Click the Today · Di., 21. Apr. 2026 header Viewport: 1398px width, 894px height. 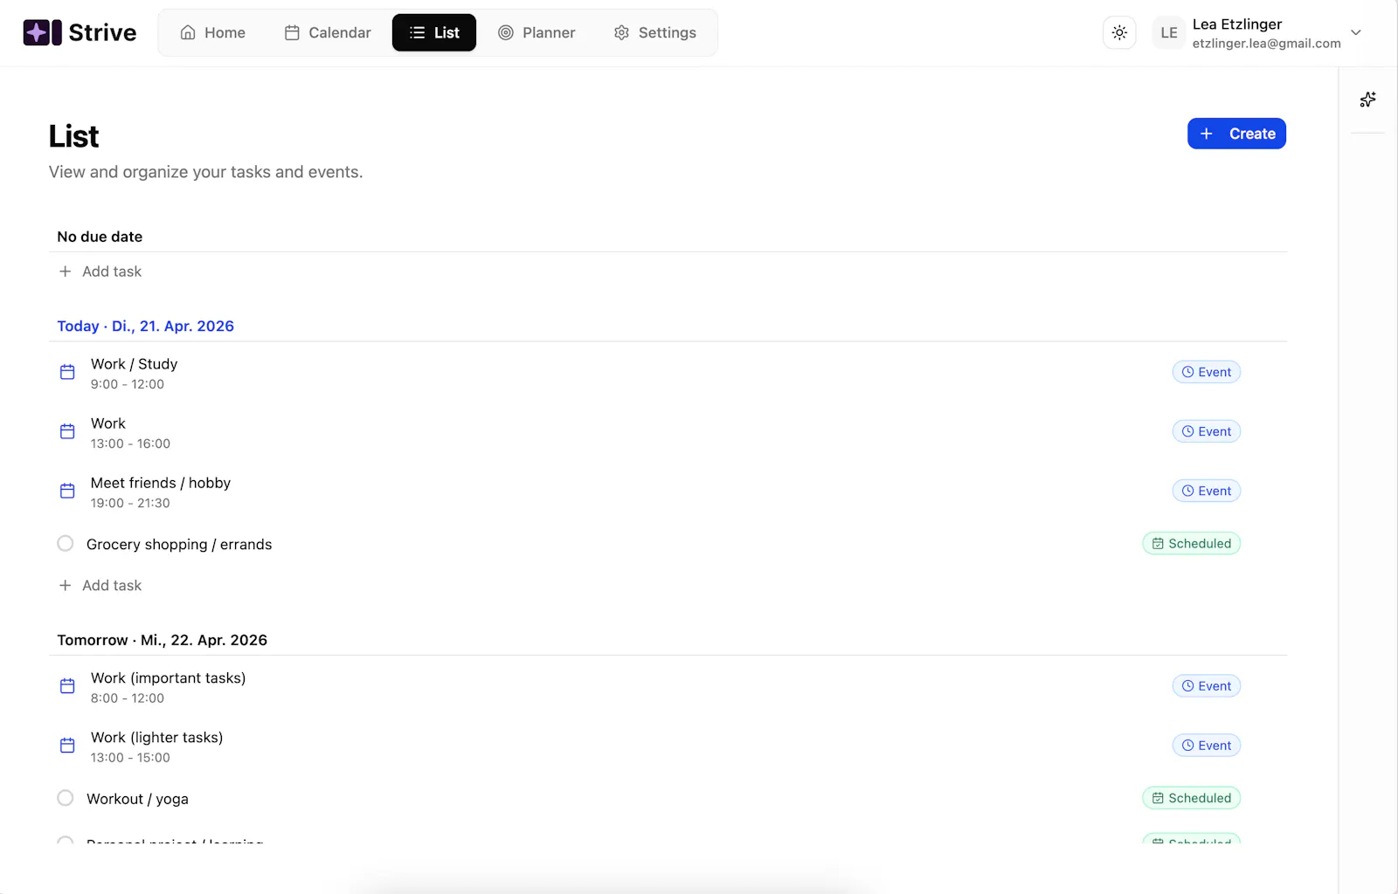tap(146, 326)
